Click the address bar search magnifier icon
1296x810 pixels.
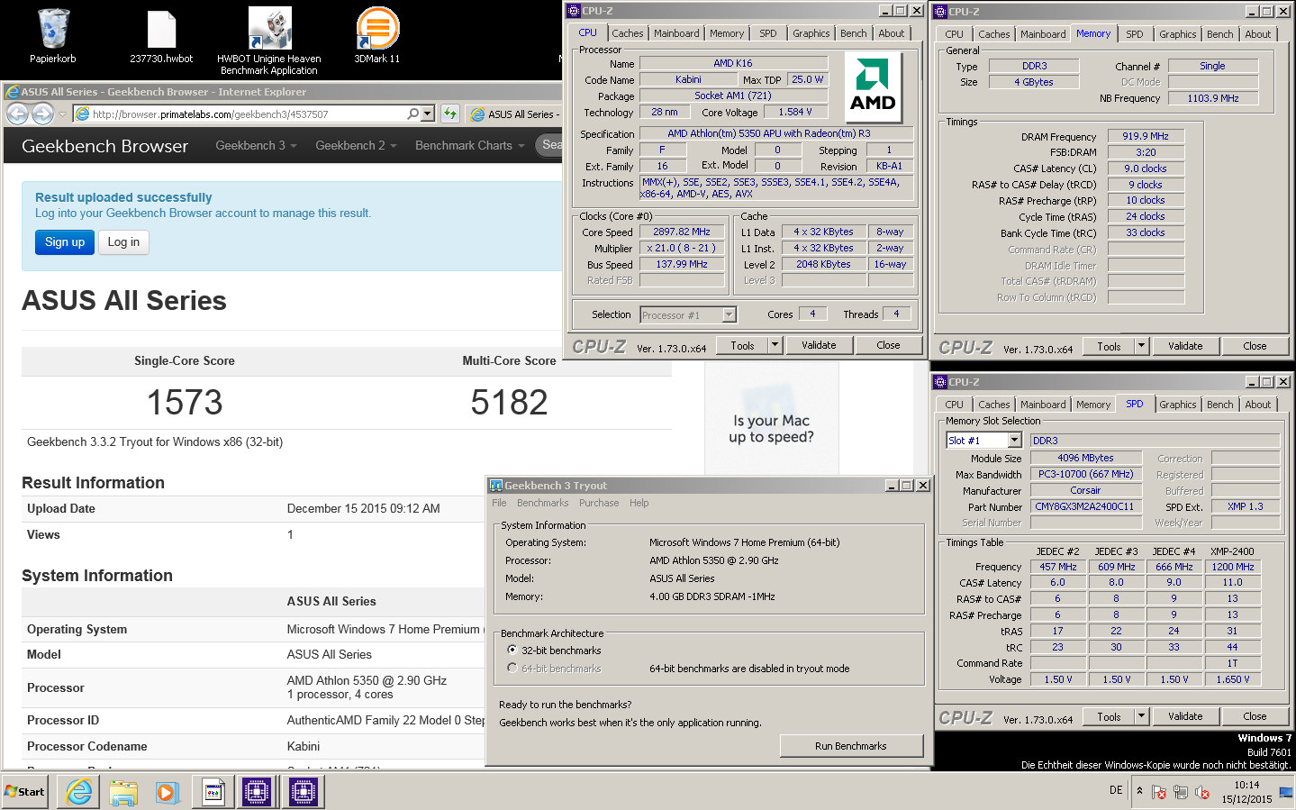tap(412, 114)
